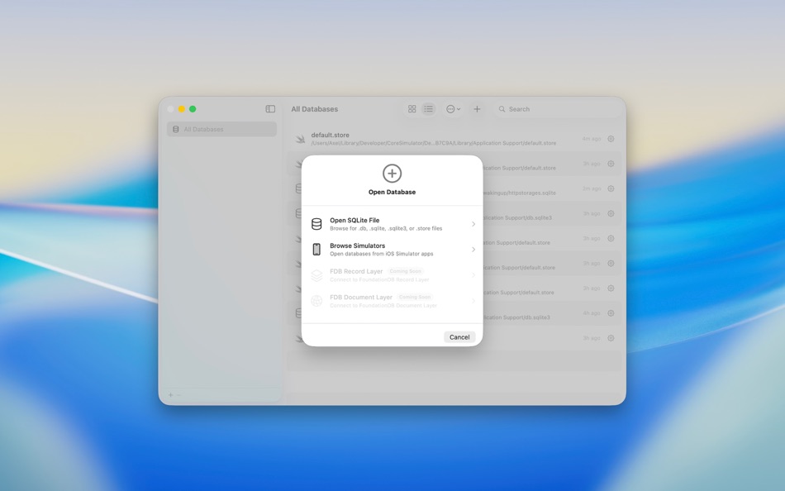Click the Browse Simulators phone icon

(316, 249)
